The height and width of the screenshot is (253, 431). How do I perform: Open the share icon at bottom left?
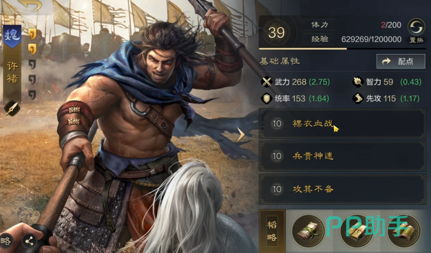pos(29,242)
